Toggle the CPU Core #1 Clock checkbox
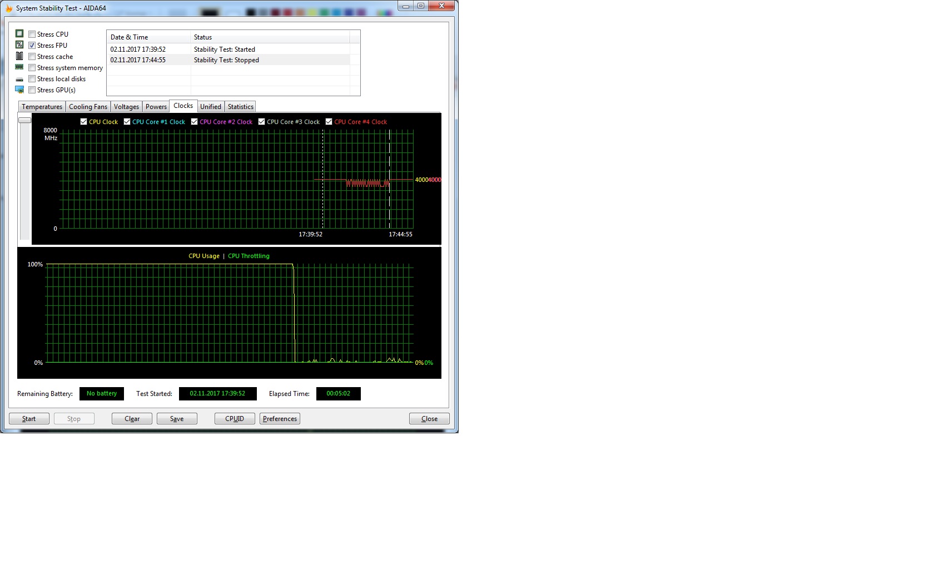934x584 pixels. coord(127,122)
